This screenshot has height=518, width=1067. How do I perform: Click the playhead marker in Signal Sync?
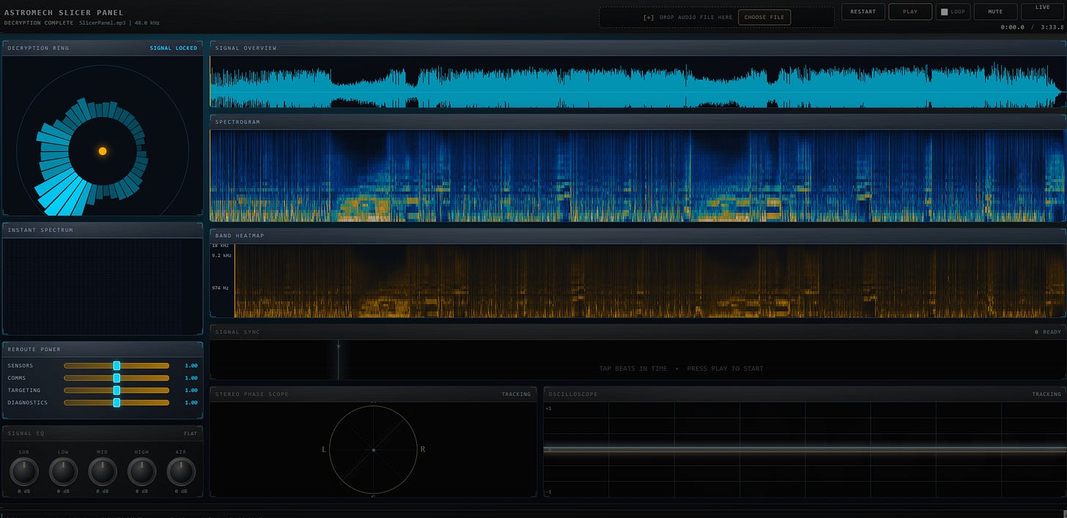tap(339, 360)
